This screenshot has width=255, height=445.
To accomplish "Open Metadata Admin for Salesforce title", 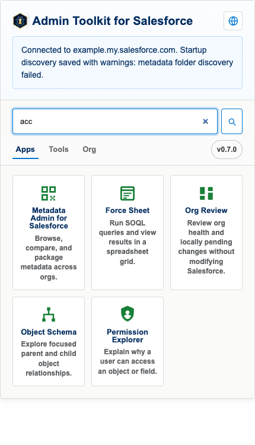I will click(x=49, y=218).
